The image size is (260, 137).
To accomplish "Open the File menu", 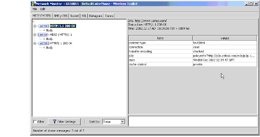I will tap(35, 9).
